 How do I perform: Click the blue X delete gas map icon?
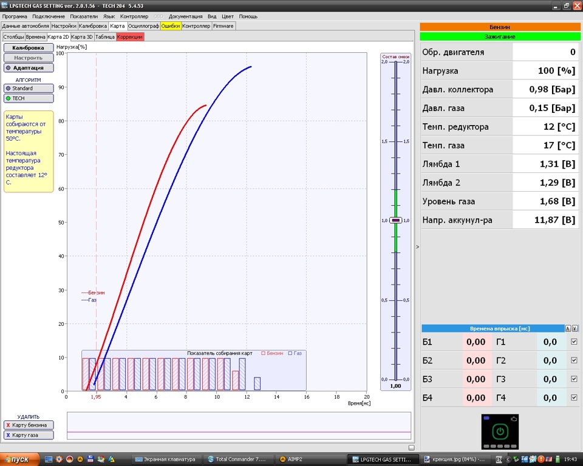pyautogui.click(x=8, y=435)
